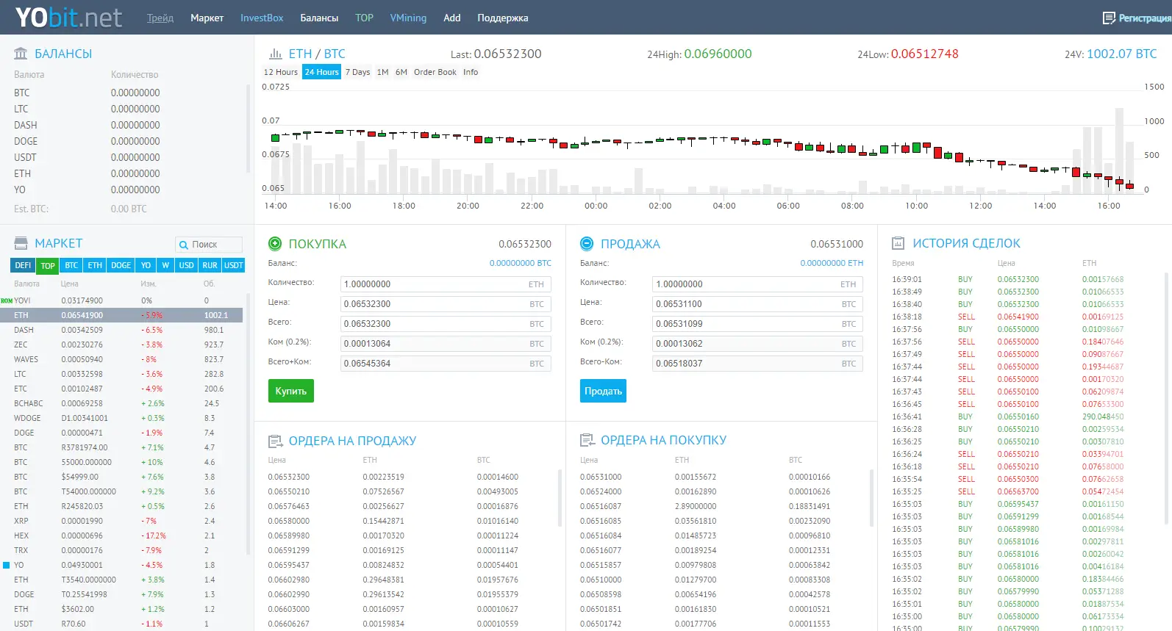This screenshot has width=1172, height=631.
Task: Click the chart icon beside ETH / BTC
Action: [x=276, y=54]
